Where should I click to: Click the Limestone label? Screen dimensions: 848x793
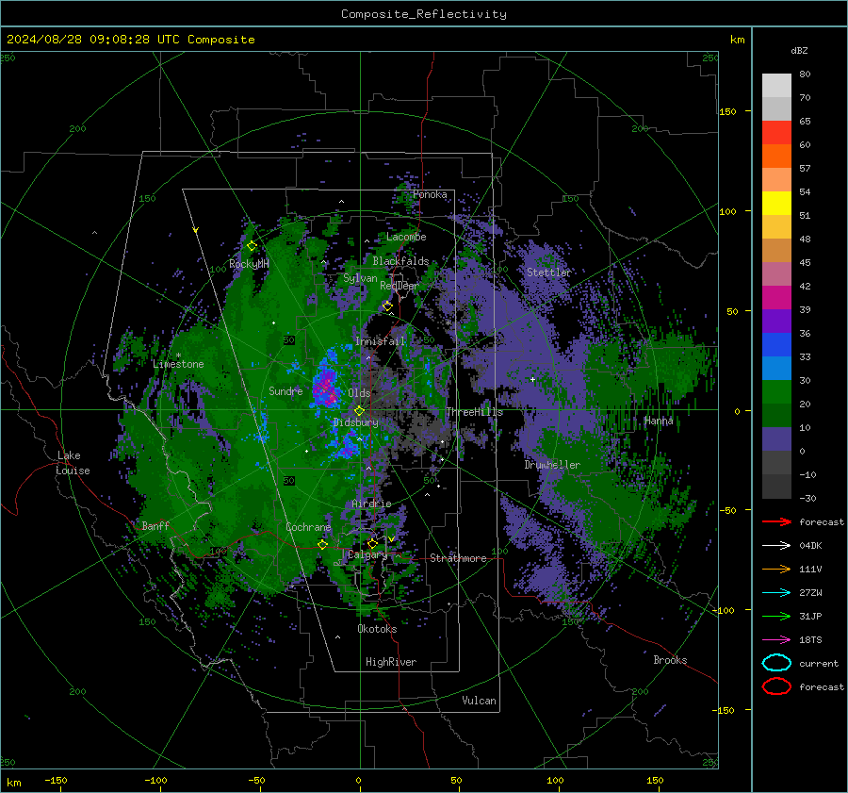click(x=178, y=364)
